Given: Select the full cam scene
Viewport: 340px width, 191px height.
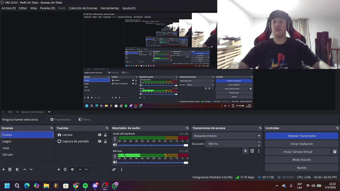Looking at the screenshot, I should pos(27,155).
